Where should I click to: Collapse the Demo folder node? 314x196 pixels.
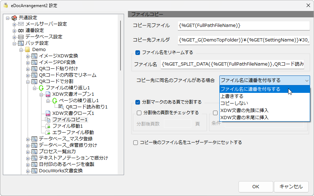click(21, 50)
